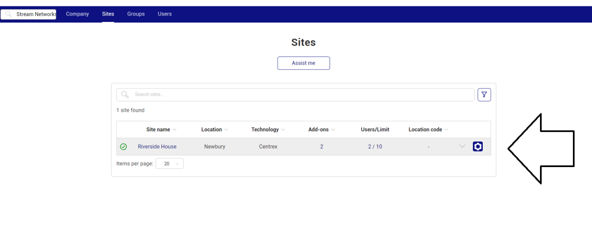Click magnifier icon in Search sites box
This screenshot has height=227, width=592.
tap(125, 94)
